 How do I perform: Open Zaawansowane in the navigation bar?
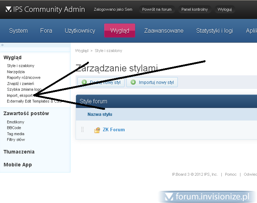pyautogui.click(x=164, y=31)
